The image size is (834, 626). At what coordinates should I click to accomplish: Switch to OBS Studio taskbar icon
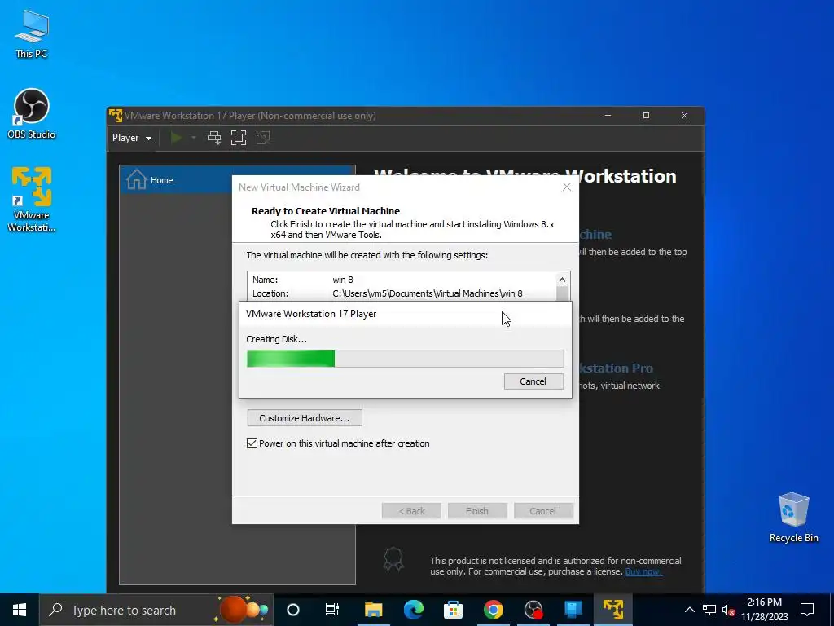[x=533, y=610]
